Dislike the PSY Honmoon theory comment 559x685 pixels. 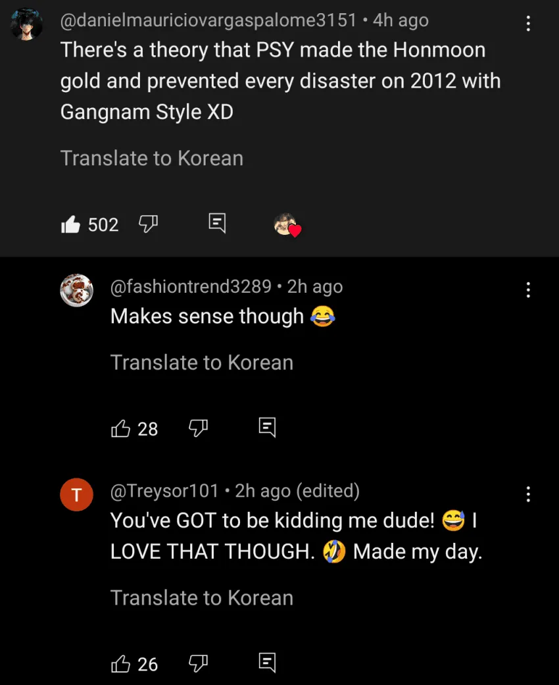[x=148, y=224]
